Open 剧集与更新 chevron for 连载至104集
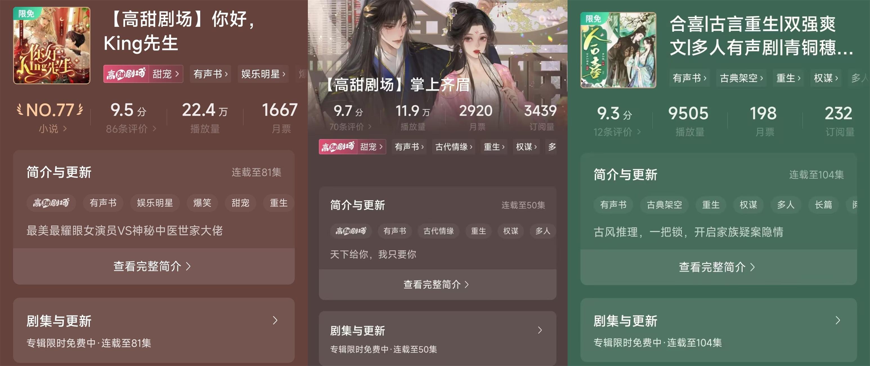 tap(838, 320)
